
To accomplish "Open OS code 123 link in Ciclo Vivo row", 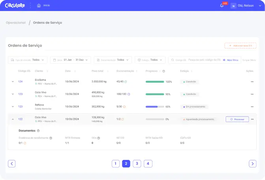I will point(20,94).
